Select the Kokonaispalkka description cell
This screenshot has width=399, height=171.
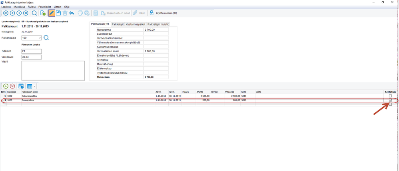88,96
